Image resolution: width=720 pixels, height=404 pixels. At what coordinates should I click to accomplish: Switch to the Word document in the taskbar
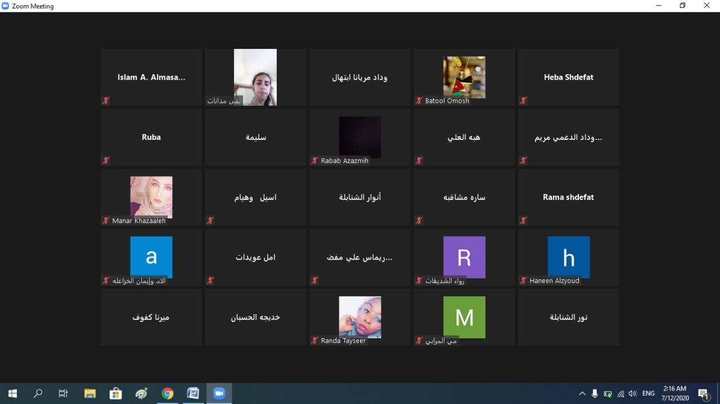tap(193, 393)
